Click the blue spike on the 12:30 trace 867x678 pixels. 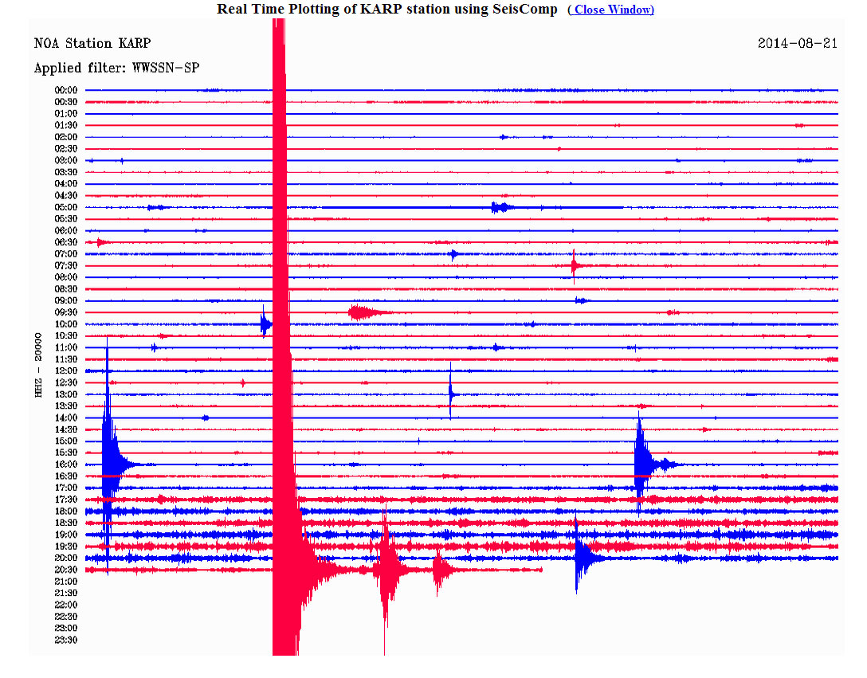(x=450, y=390)
